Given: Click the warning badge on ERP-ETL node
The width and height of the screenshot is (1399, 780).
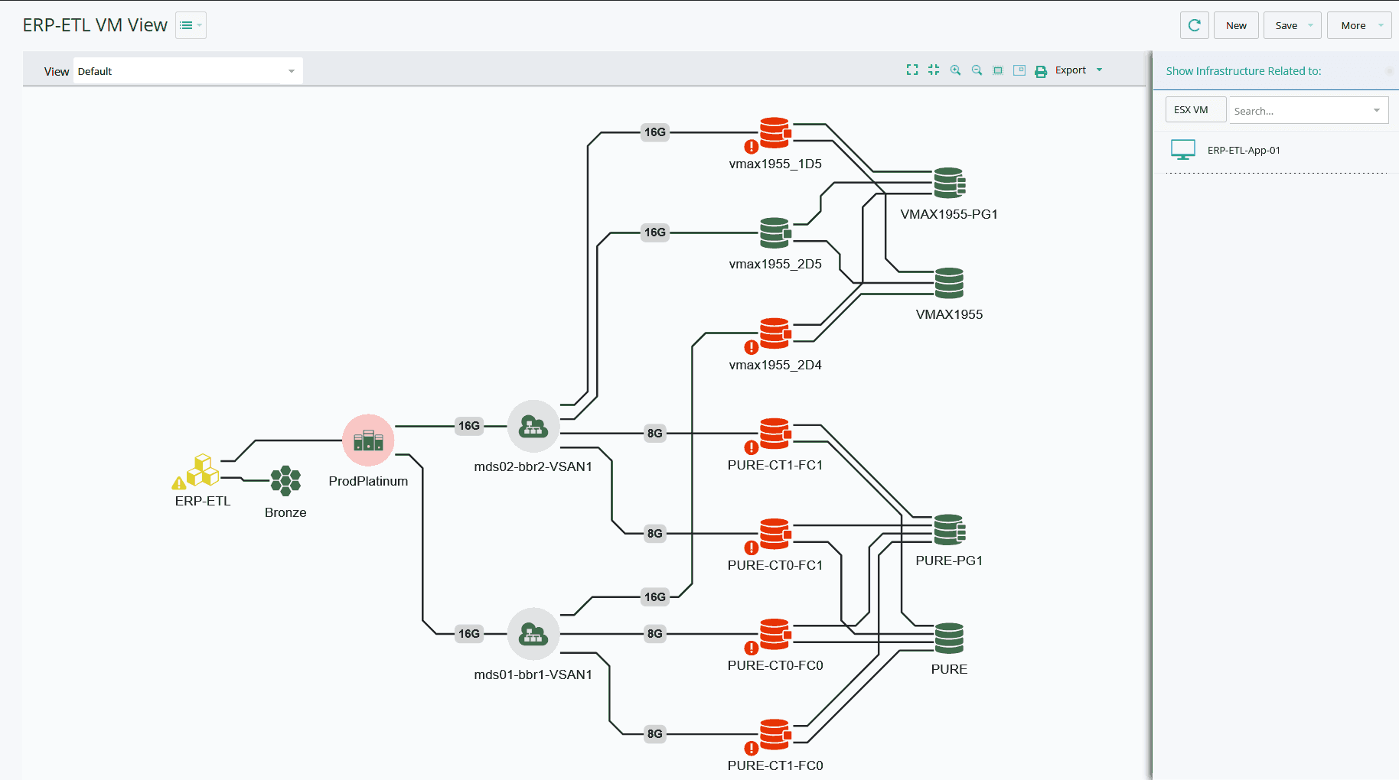Looking at the screenshot, I should coord(179,483).
